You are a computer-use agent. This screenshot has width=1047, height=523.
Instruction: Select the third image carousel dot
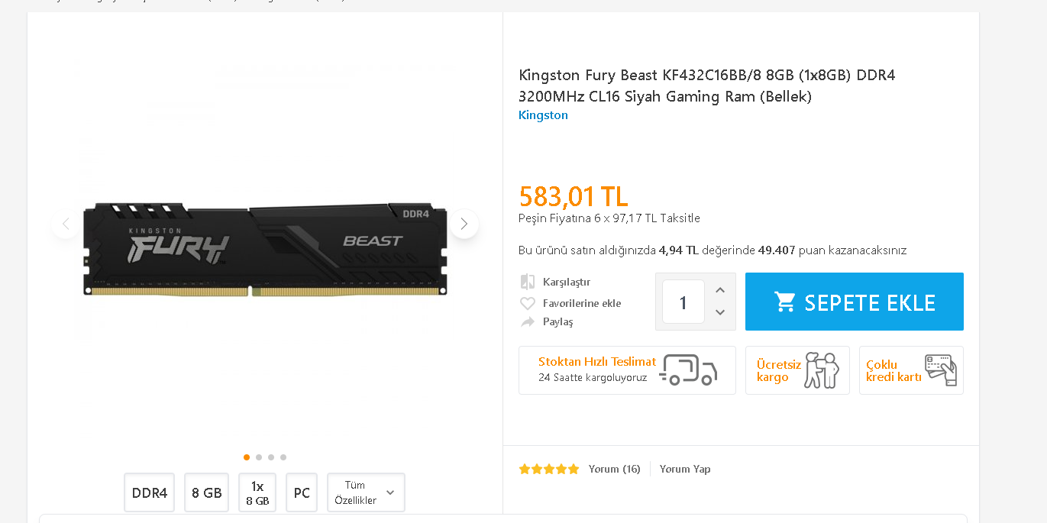click(x=271, y=457)
